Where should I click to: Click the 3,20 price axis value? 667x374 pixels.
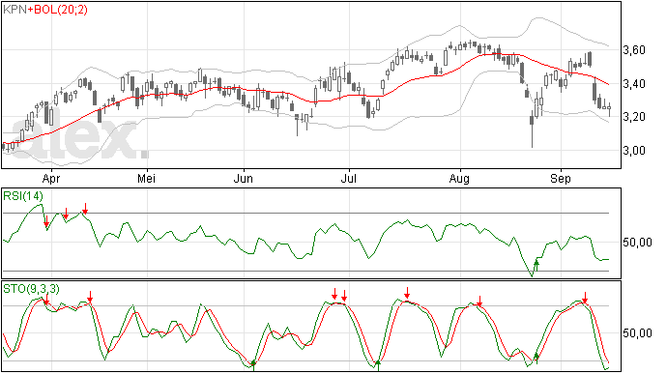tap(634, 117)
